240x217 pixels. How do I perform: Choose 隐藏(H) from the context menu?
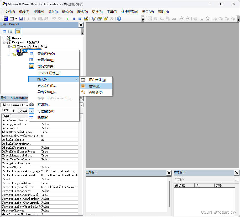[x=54, y=117]
